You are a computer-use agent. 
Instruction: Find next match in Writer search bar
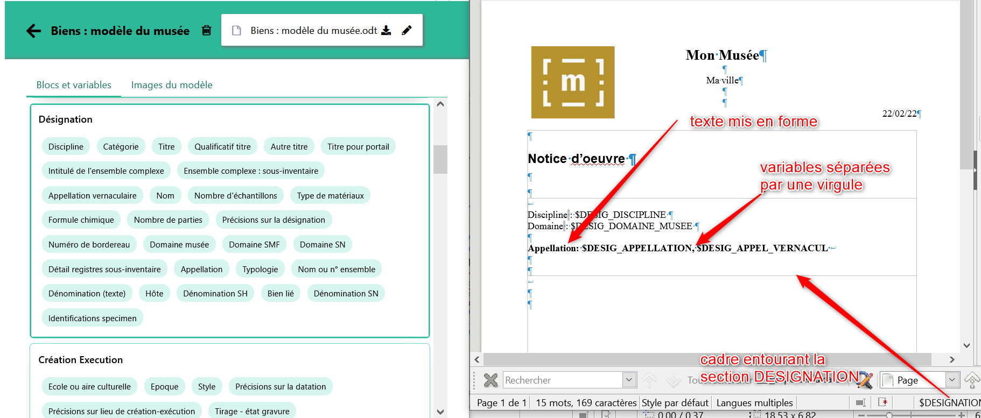point(674,380)
